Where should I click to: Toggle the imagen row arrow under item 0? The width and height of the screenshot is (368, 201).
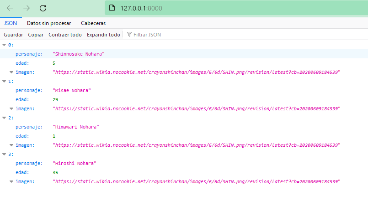[x=11, y=72]
